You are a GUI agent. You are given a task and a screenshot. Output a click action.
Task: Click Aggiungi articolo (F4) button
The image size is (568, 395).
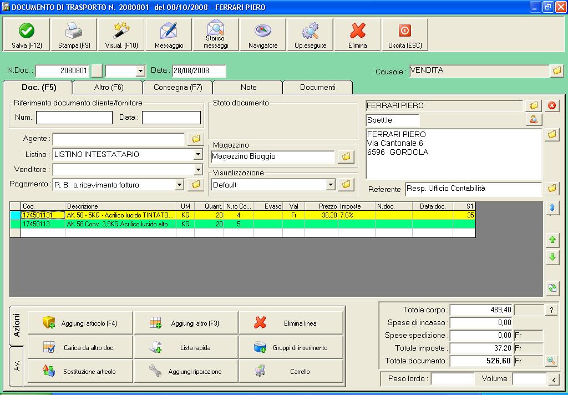click(x=80, y=323)
